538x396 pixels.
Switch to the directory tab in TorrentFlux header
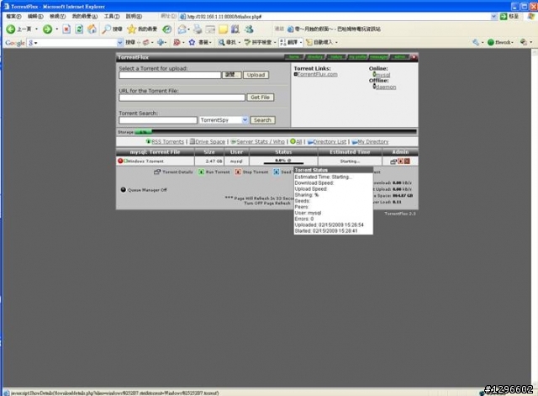click(315, 57)
